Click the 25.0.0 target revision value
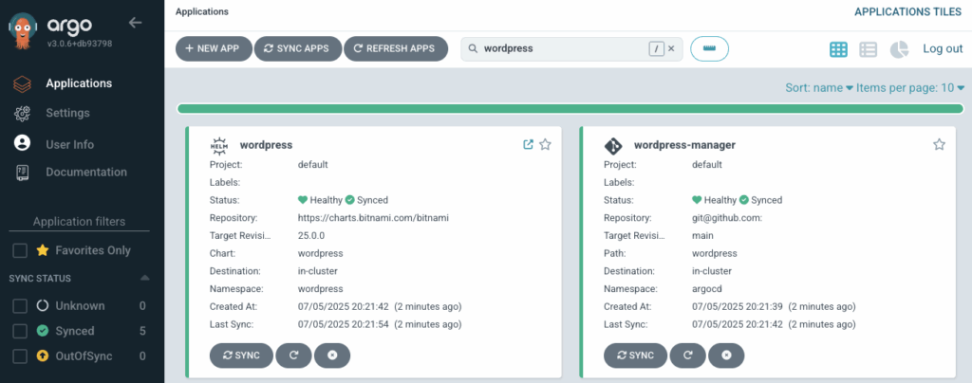The width and height of the screenshot is (972, 383). tap(311, 236)
